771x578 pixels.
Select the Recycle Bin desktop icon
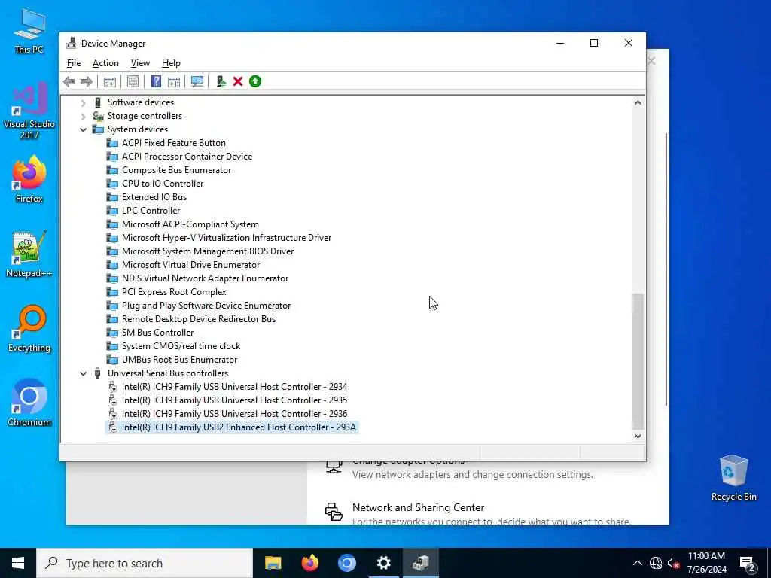coord(733,478)
